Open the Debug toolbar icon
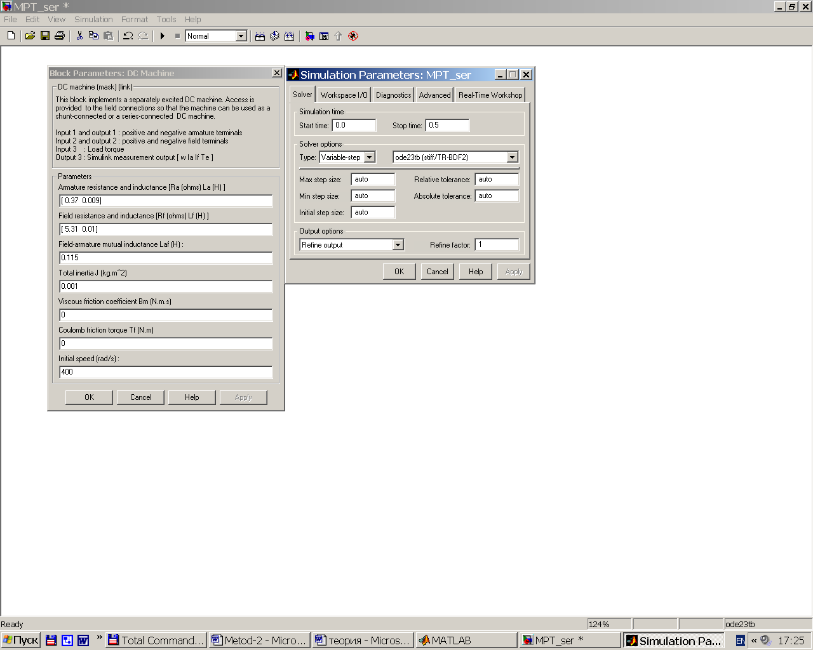Screen dimensions: 813x650 [x=353, y=36]
